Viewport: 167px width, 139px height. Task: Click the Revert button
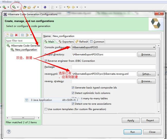point(150,120)
